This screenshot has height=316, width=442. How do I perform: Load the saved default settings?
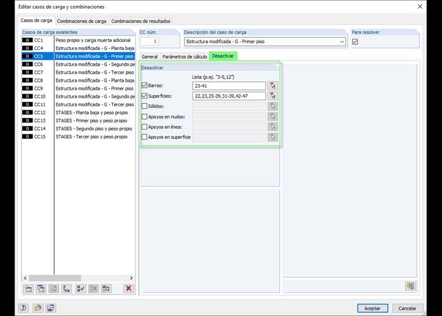click(38, 308)
